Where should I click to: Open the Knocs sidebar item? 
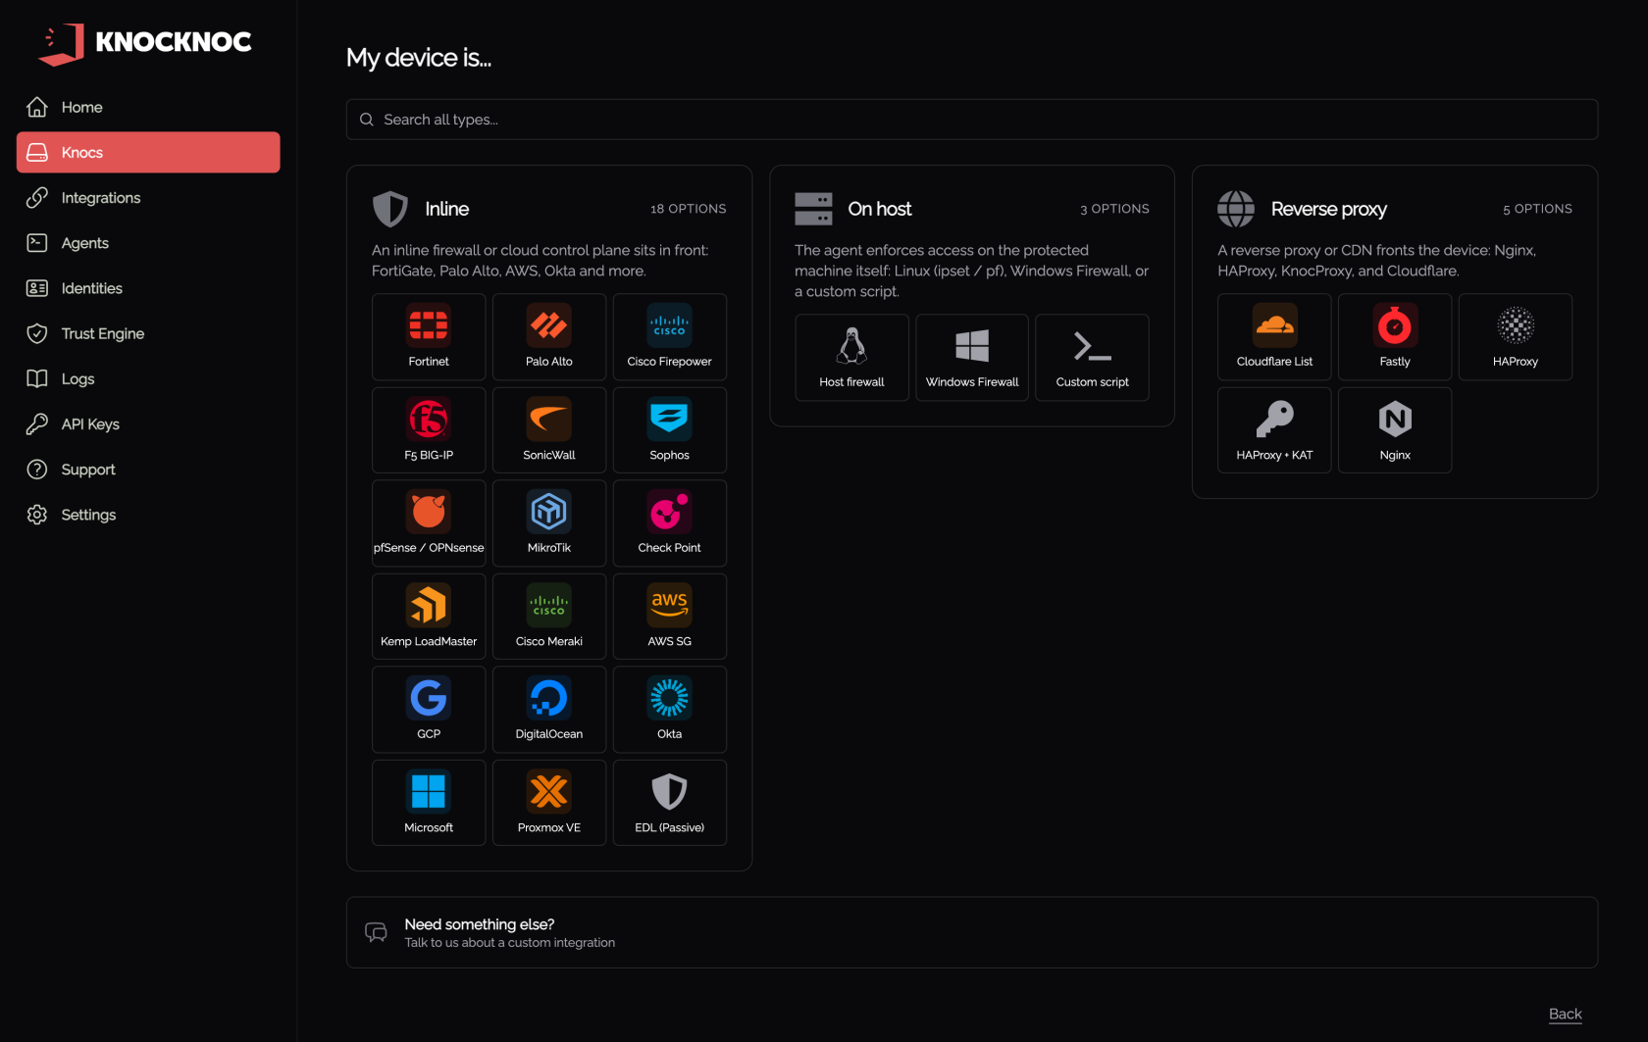coord(148,152)
